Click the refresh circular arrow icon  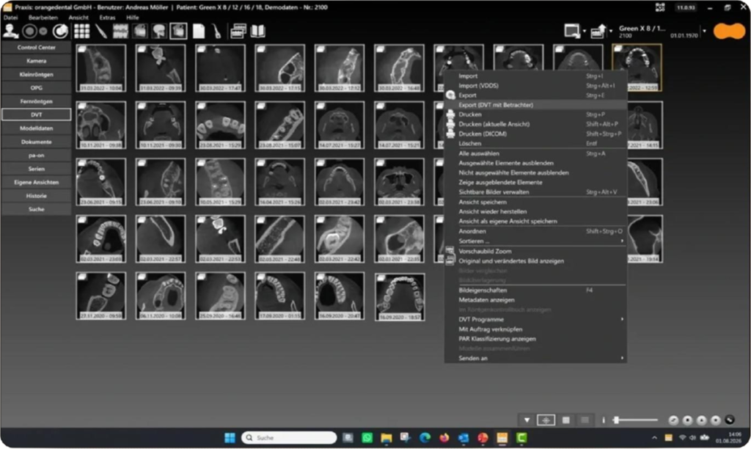pos(60,31)
